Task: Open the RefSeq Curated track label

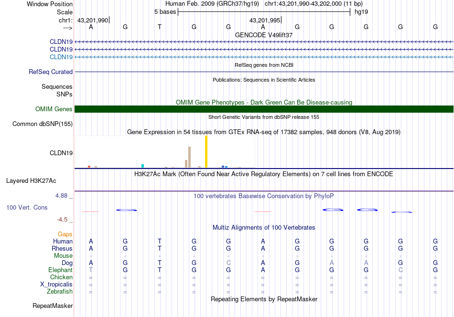Action: pyautogui.click(x=51, y=72)
